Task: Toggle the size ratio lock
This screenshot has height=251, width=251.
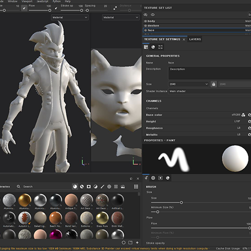Action: click(x=214, y=84)
